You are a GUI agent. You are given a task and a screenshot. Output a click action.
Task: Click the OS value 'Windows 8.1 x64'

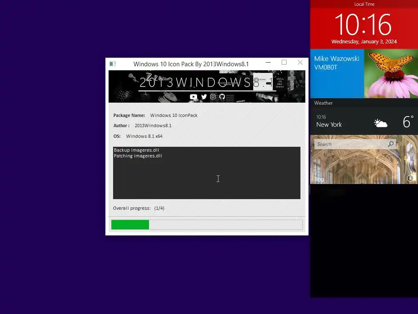[x=144, y=136]
